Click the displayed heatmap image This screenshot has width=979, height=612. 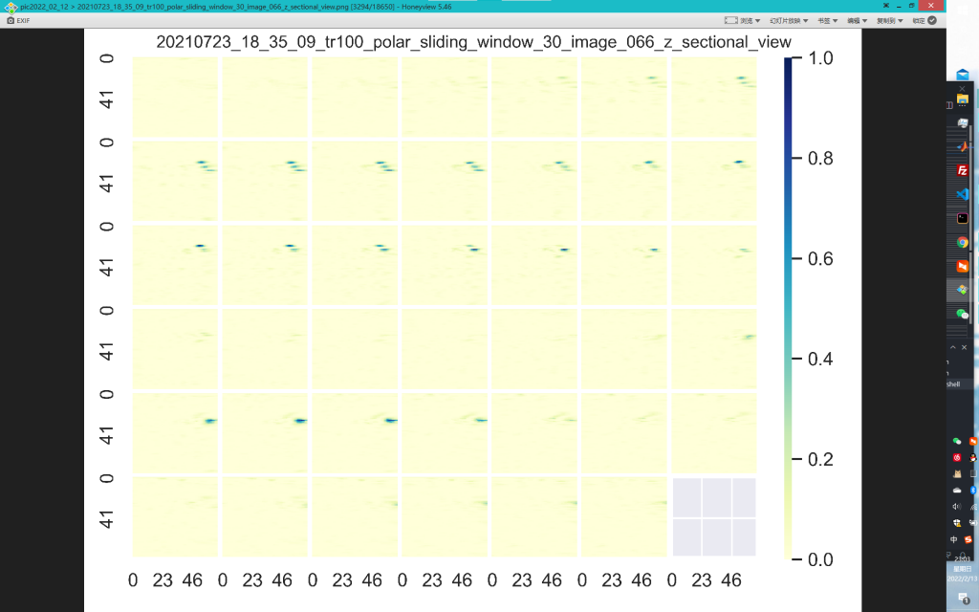coord(444,306)
